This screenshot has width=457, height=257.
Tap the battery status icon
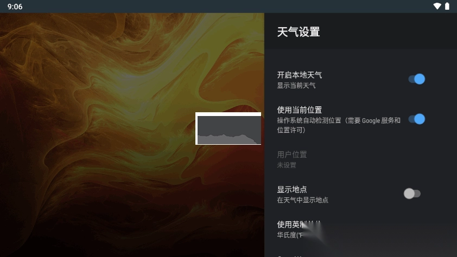(x=447, y=6)
